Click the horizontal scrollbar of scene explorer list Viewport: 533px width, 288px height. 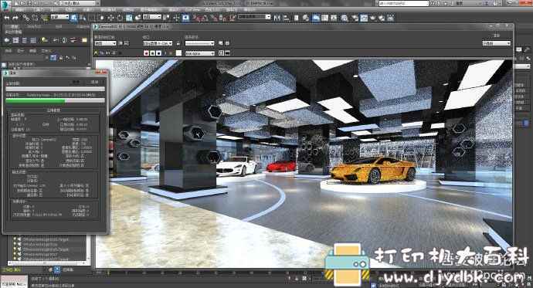pos(47,263)
